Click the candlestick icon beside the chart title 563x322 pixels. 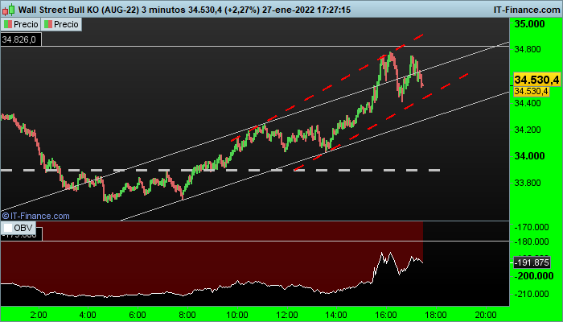pyautogui.click(x=8, y=10)
